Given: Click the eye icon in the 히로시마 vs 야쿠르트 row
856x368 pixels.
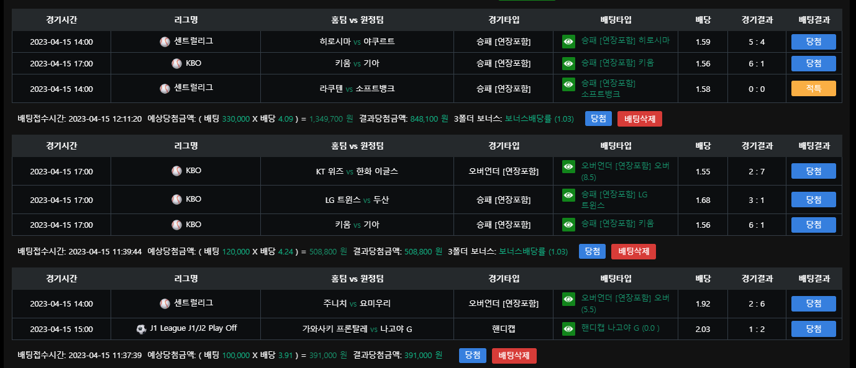Looking at the screenshot, I should click(x=568, y=42).
